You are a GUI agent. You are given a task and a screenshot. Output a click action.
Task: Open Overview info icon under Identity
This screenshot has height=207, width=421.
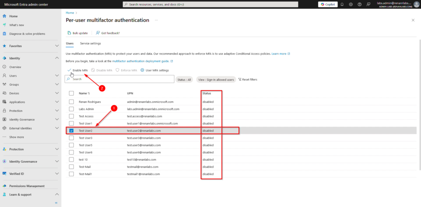[x=4, y=67]
